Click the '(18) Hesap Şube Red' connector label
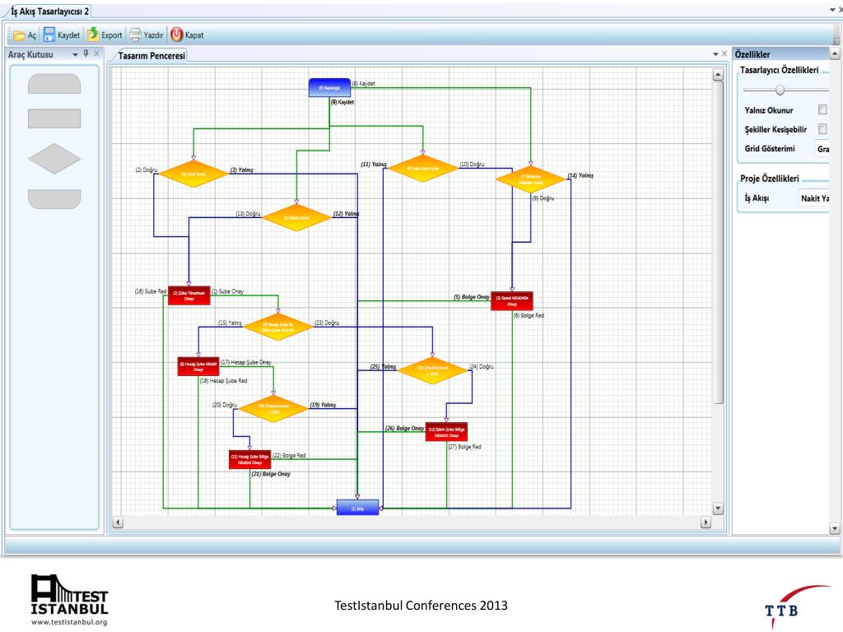 (224, 380)
